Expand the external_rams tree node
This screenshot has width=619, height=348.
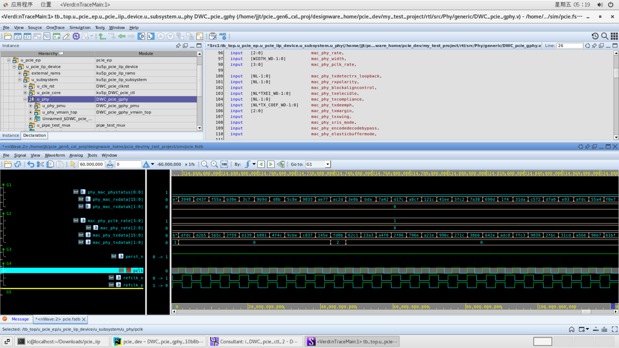[20, 73]
